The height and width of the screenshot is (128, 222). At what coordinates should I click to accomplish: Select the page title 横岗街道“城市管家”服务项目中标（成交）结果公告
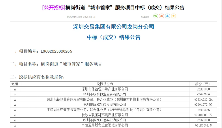[x=125, y=8]
